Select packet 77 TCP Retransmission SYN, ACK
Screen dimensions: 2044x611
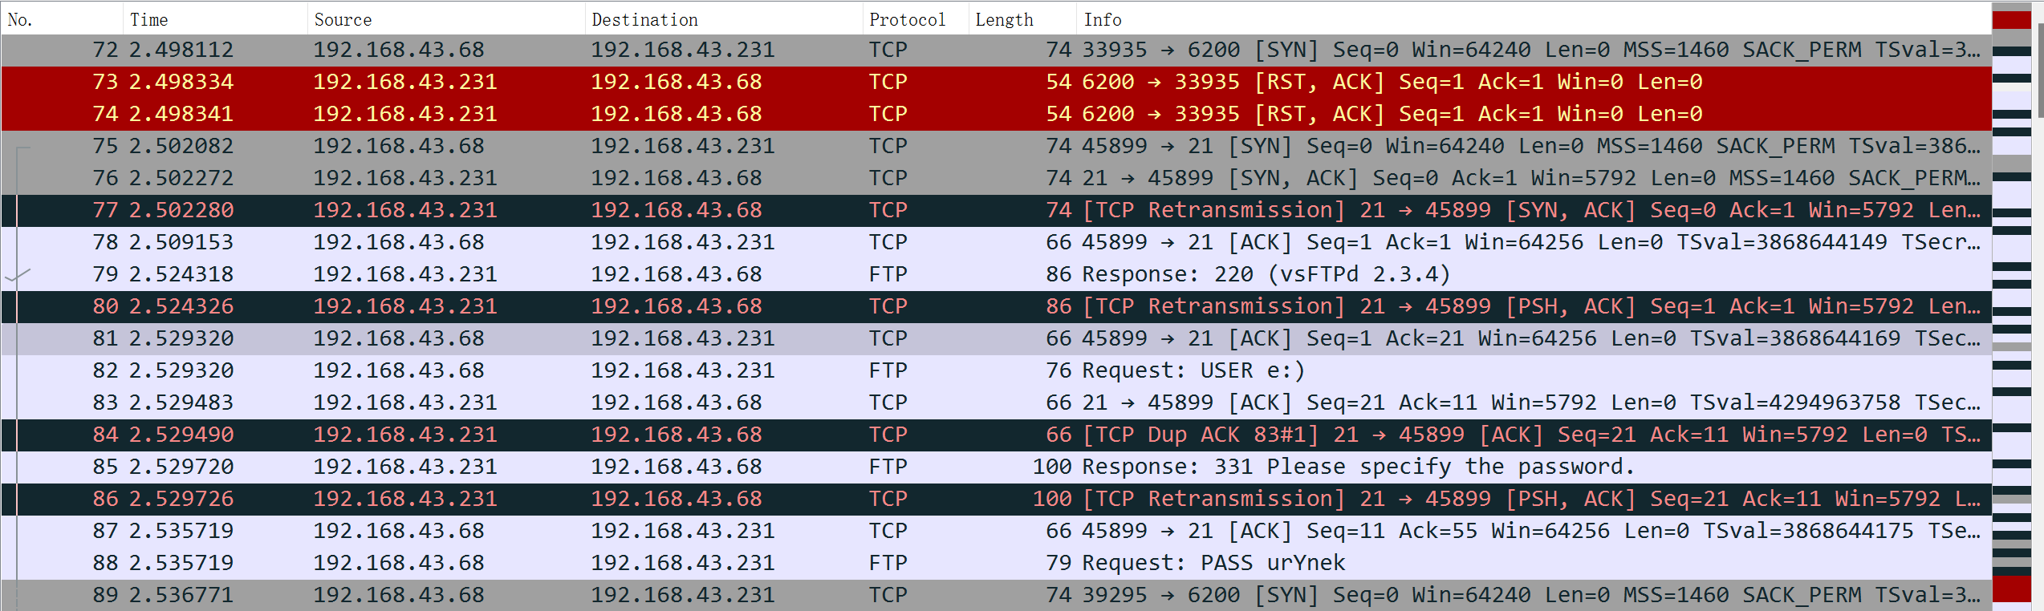click(x=996, y=210)
